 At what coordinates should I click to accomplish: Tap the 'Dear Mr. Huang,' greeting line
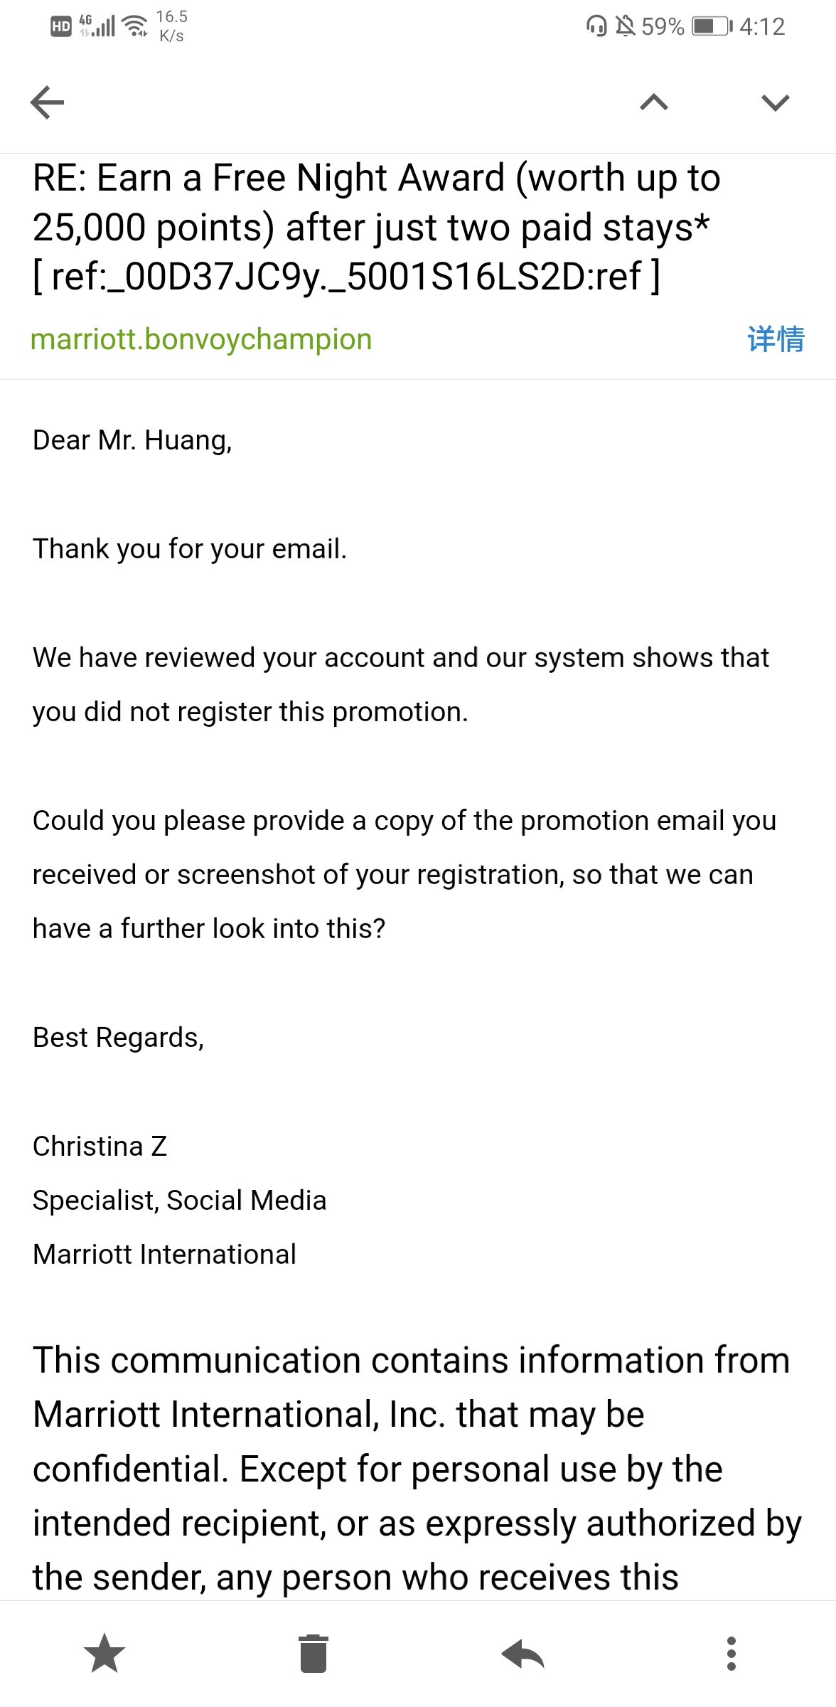coord(132,440)
